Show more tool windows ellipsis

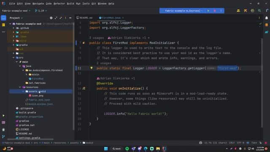[x=3, y=32]
